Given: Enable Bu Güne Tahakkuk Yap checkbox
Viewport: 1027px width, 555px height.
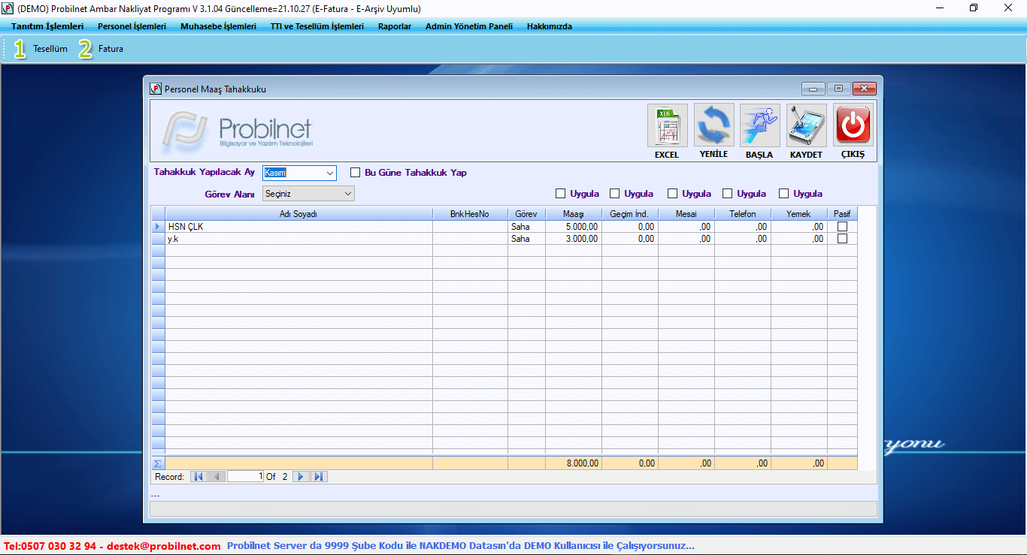Looking at the screenshot, I should tap(356, 173).
